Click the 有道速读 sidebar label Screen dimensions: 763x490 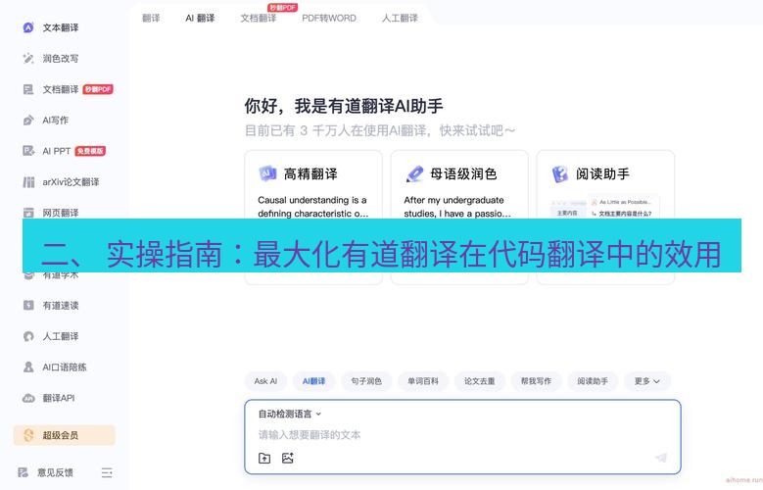point(61,306)
